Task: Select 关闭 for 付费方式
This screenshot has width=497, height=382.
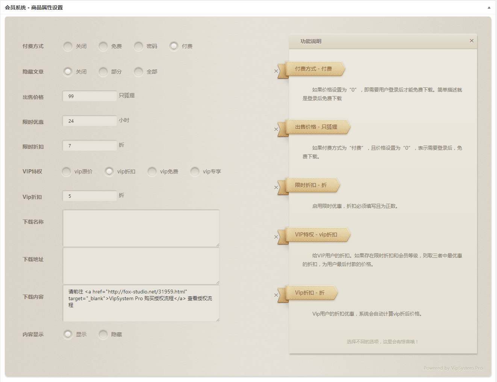Action: [x=68, y=46]
